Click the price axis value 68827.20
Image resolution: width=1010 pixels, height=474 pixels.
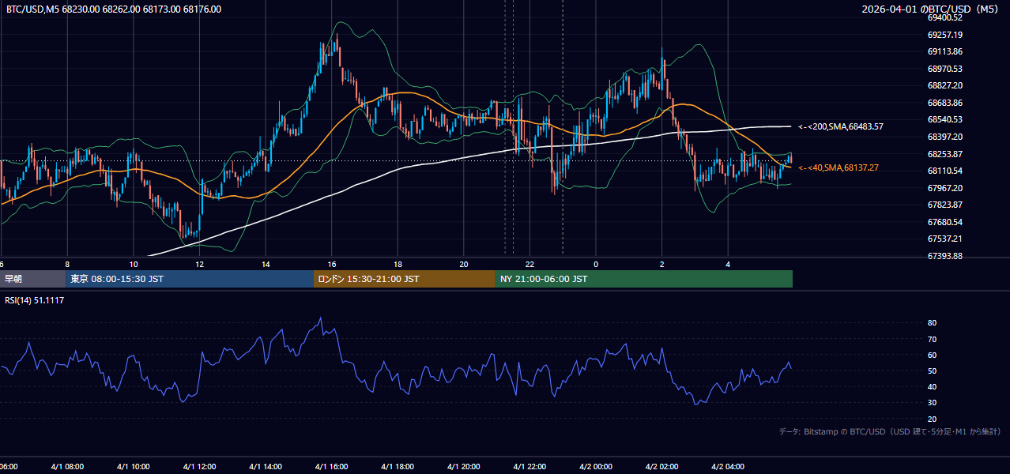[x=945, y=85]
